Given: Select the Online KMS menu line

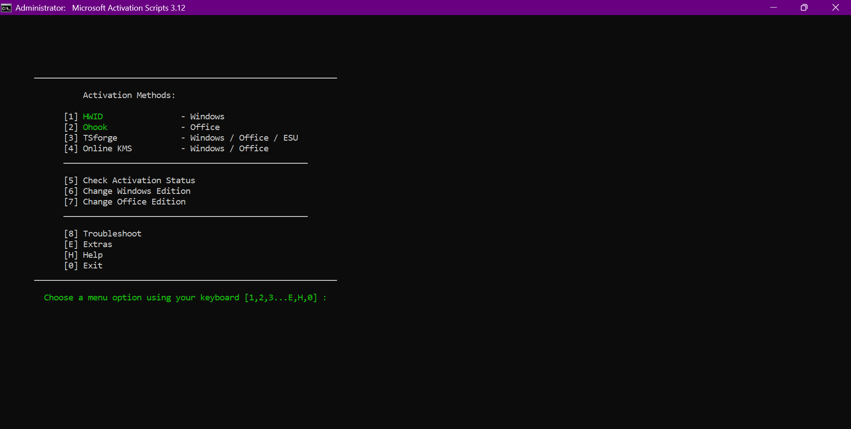Looking at the screenshot, I should pyautogui.click(x=166, y=149).
